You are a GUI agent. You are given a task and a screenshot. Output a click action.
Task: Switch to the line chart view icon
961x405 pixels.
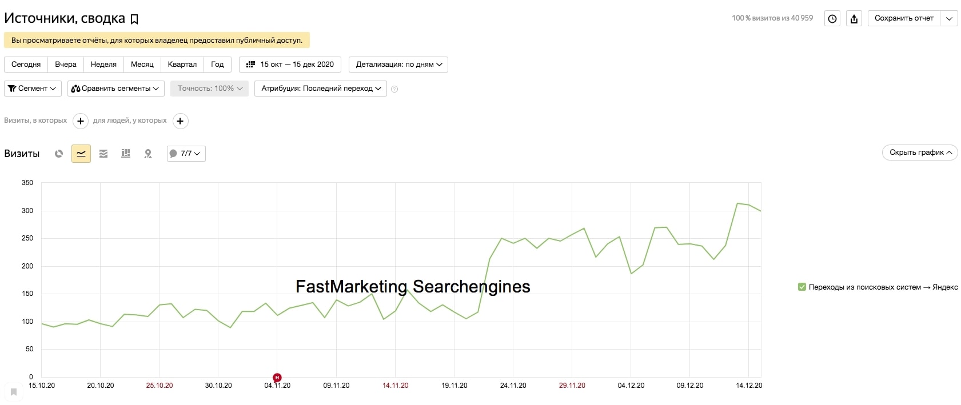(81, 154)
